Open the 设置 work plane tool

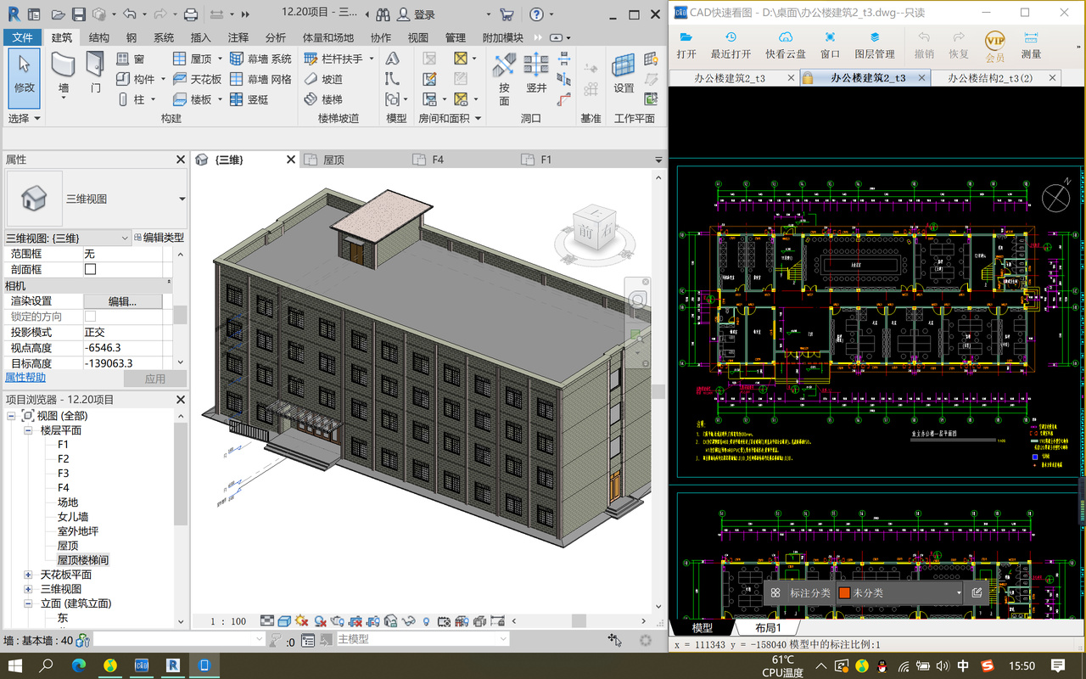624,75
